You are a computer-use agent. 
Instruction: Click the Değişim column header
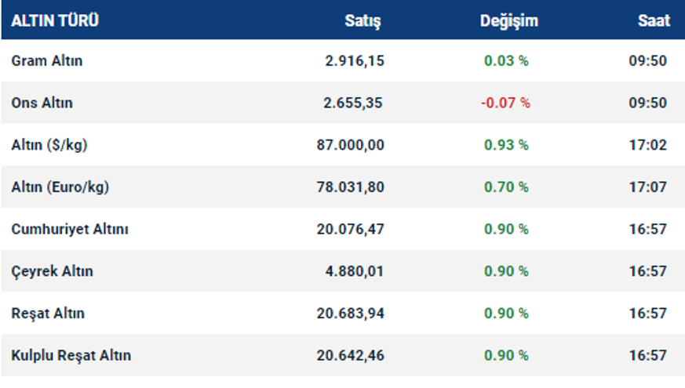click(x=509, y=21)
